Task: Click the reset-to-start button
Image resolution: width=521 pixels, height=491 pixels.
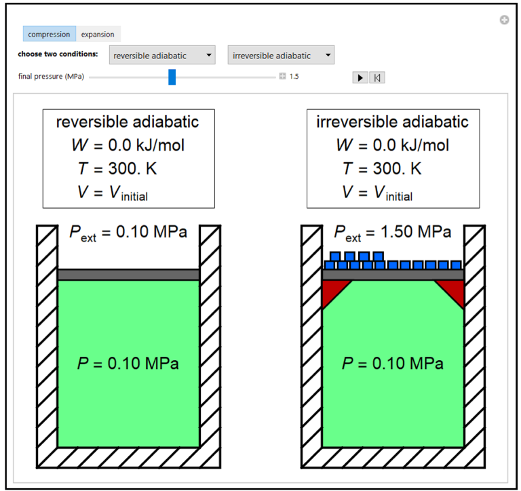Action: tap(377, 77)
